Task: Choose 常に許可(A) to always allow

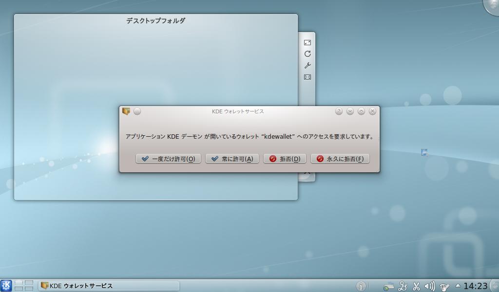Action: point(232,159)
